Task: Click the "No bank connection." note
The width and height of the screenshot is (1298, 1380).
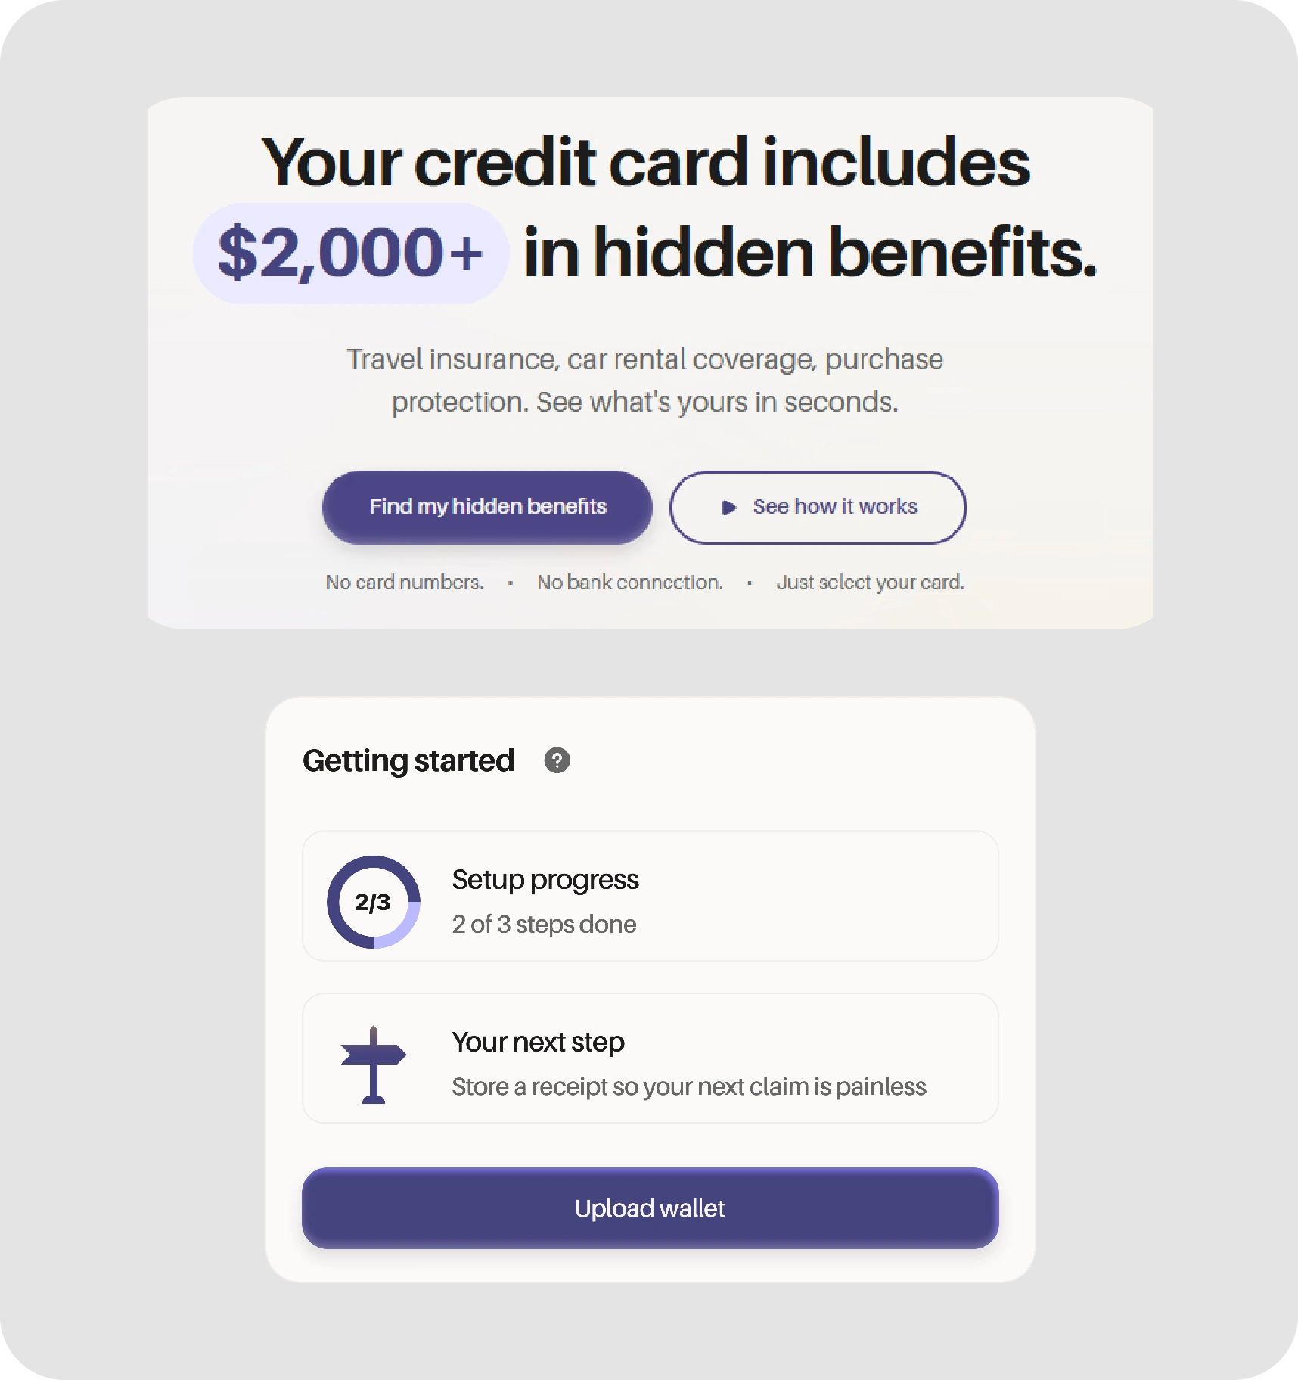Action: click(629, 582)
